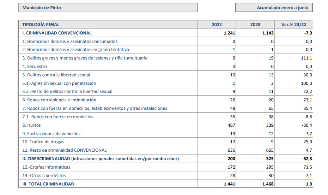
Task: Click the Acumulado enero a junio box
Action: pyautogui.click(x=274, y=8)
